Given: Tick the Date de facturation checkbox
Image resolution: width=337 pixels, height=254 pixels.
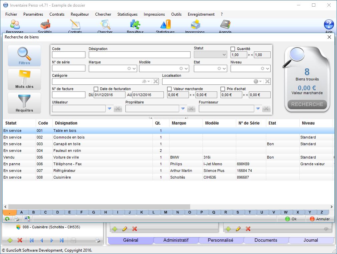Looking at the screenshot, I should click(96, 89).
